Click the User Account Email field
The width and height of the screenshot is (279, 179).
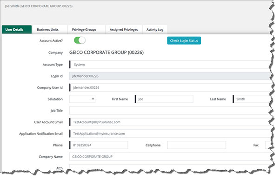pyautogui.click(x=170, y=122)
